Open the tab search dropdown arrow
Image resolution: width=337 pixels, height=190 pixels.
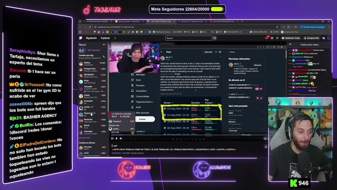[80, 21]
